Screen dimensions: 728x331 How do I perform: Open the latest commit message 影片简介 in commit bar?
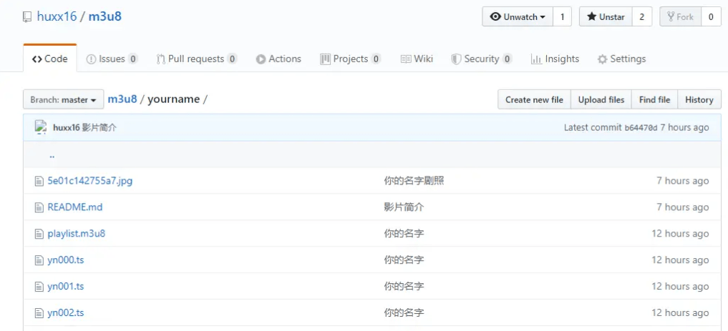(x=100, y=127)
